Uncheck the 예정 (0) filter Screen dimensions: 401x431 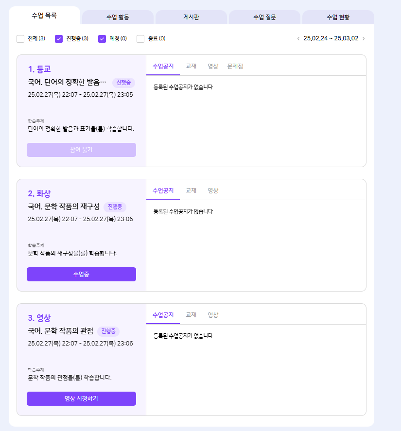(x=102, y=39)
